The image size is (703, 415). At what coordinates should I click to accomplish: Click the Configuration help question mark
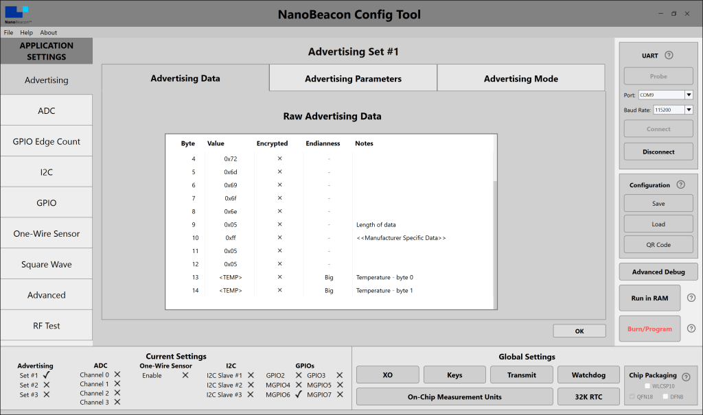click(x=680, y=185)
